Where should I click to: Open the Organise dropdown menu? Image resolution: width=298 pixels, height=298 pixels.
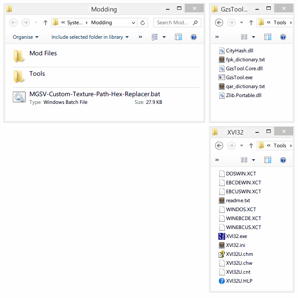click(26, 37)
